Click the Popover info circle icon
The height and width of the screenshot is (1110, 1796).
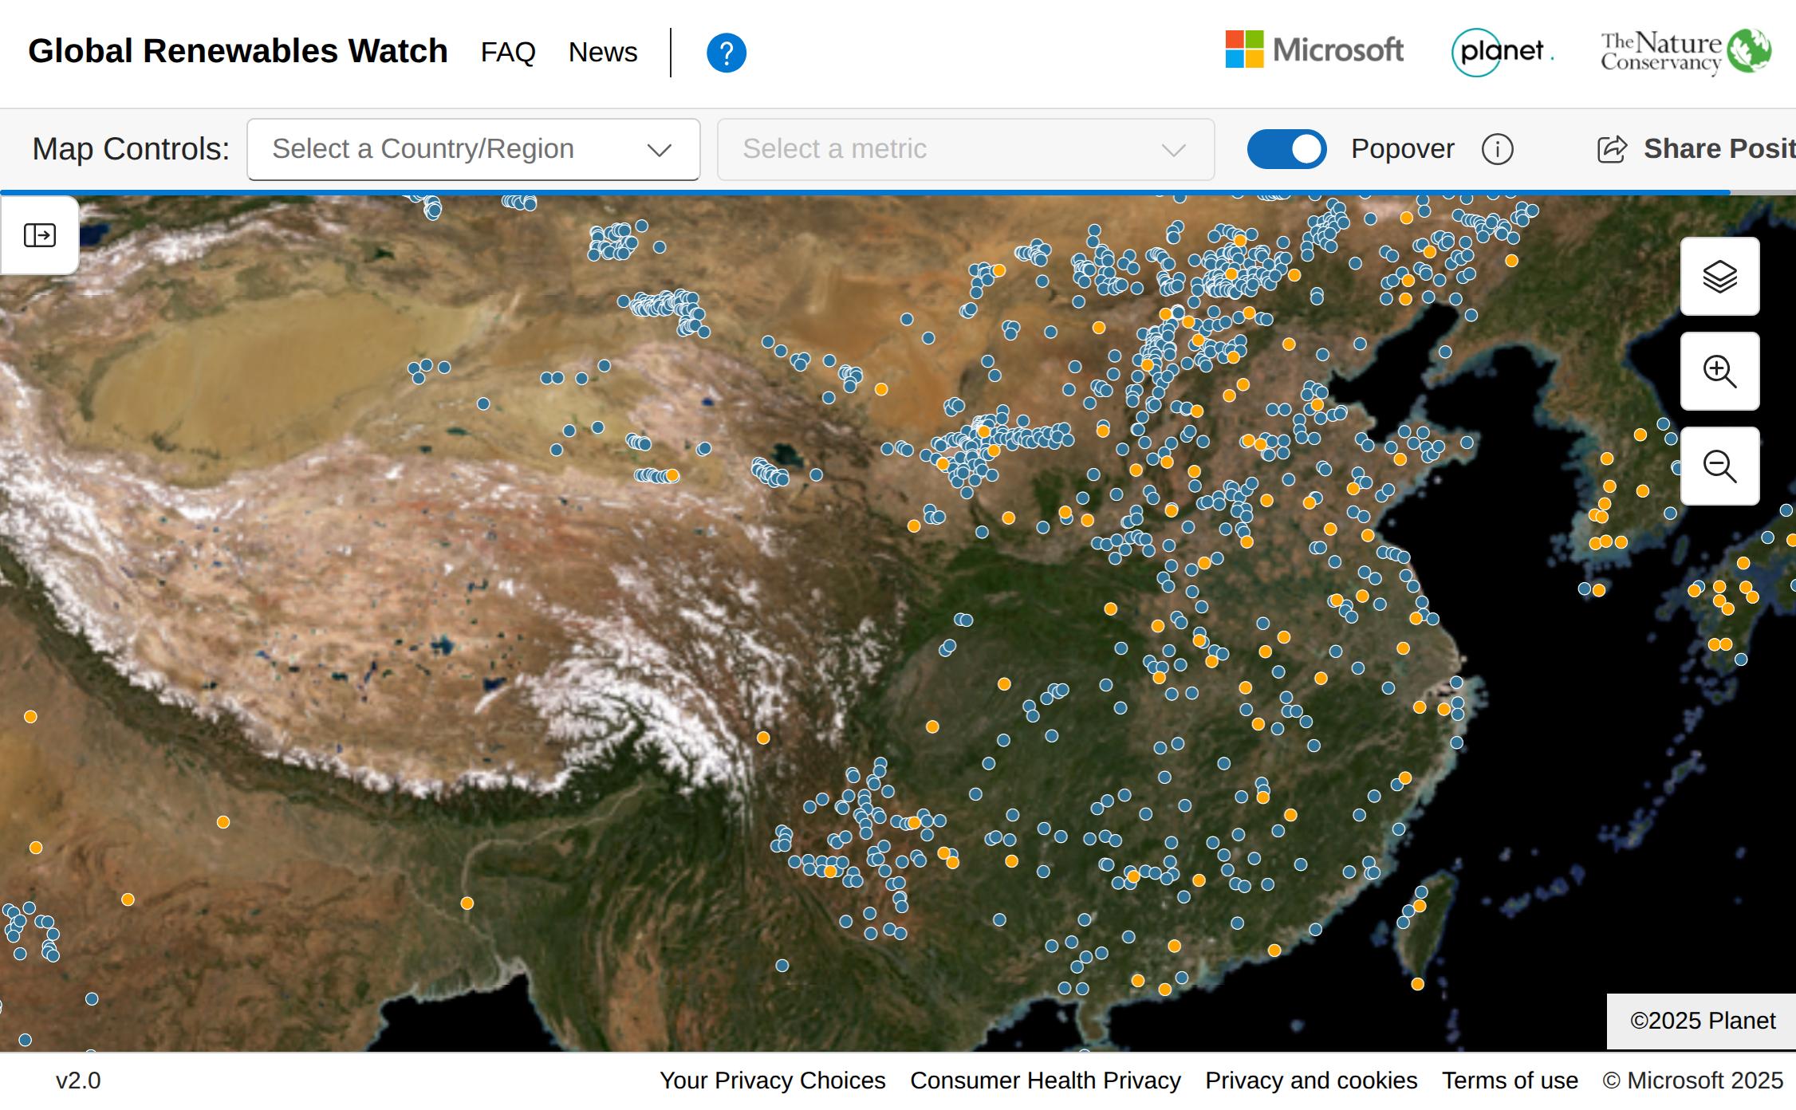(x=1497, y=150)
